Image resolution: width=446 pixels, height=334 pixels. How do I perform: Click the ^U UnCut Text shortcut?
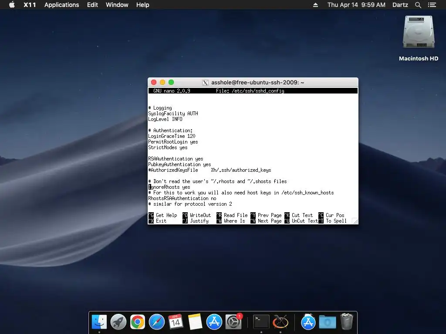pyautogui.click(x=301, y=221)
